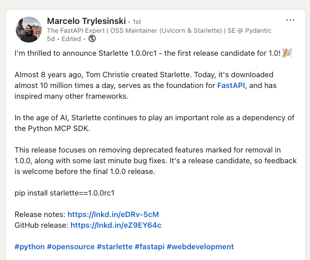Open the GitHub release lnkd.in link
Viewport: 310px width, 260px height.
[116, 225]
